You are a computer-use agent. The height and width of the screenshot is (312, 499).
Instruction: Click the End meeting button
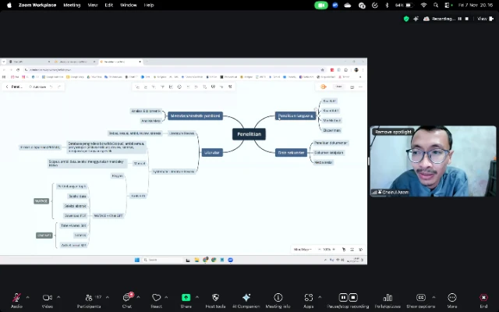(x=483, y=298)
